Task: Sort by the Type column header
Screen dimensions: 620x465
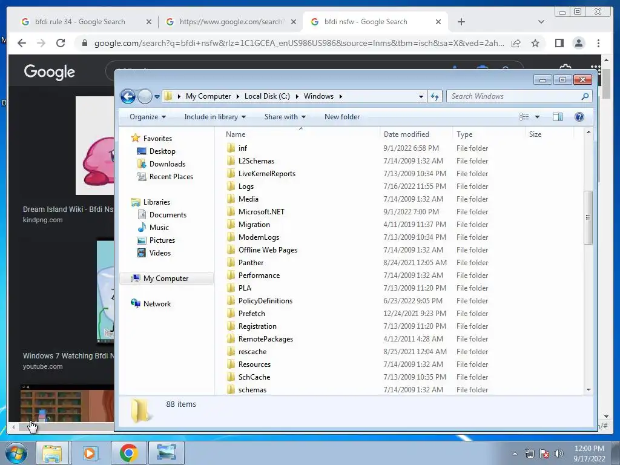Action: point(464,134)
